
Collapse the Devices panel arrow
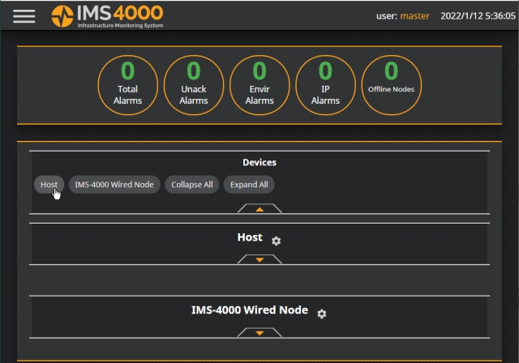259,208
